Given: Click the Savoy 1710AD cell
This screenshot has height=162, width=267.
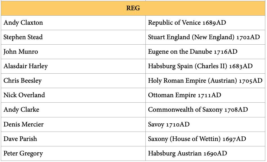Looking at the screenshot, I should click(169, 124).
